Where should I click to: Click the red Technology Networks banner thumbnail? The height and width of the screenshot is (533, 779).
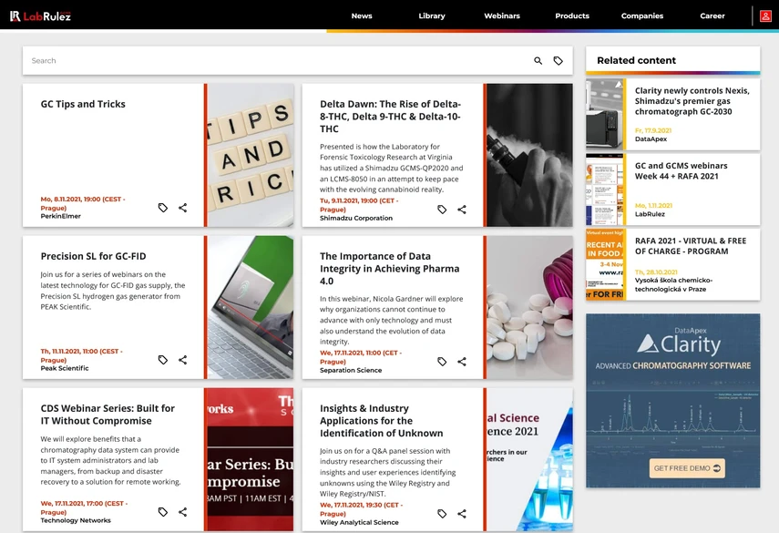point(251,459)
